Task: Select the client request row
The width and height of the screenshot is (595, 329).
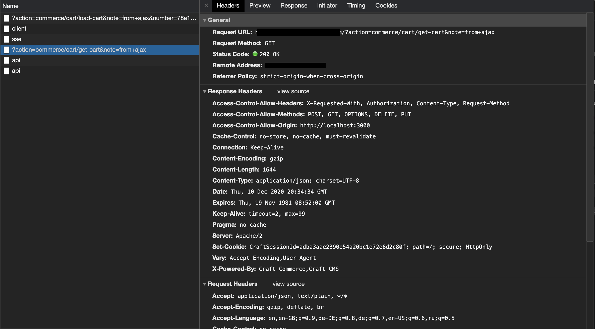Action: [100, 29]
